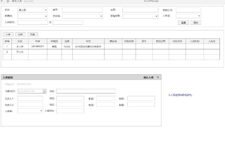Focus the 物流公司 search input field

(x=188, y=10)
